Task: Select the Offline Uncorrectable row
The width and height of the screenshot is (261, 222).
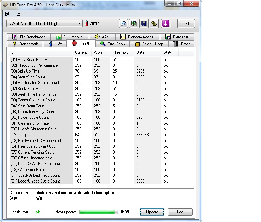Action: coord(94,158)
